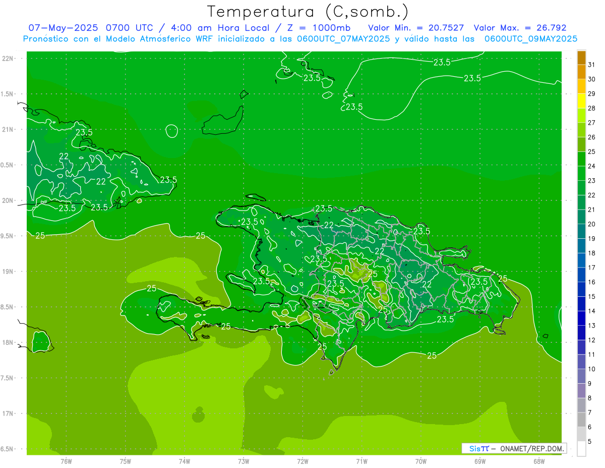Click the 18N latitude axis label
Viewport: 605px width, 468px height.
coord(8,342)
